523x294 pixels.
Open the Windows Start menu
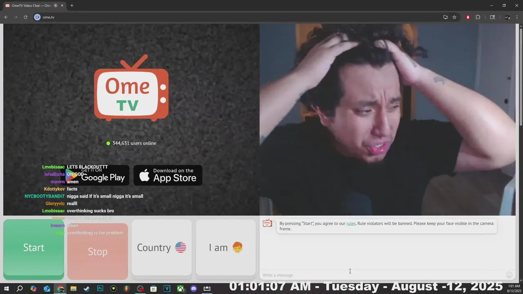tap(7, 289)
